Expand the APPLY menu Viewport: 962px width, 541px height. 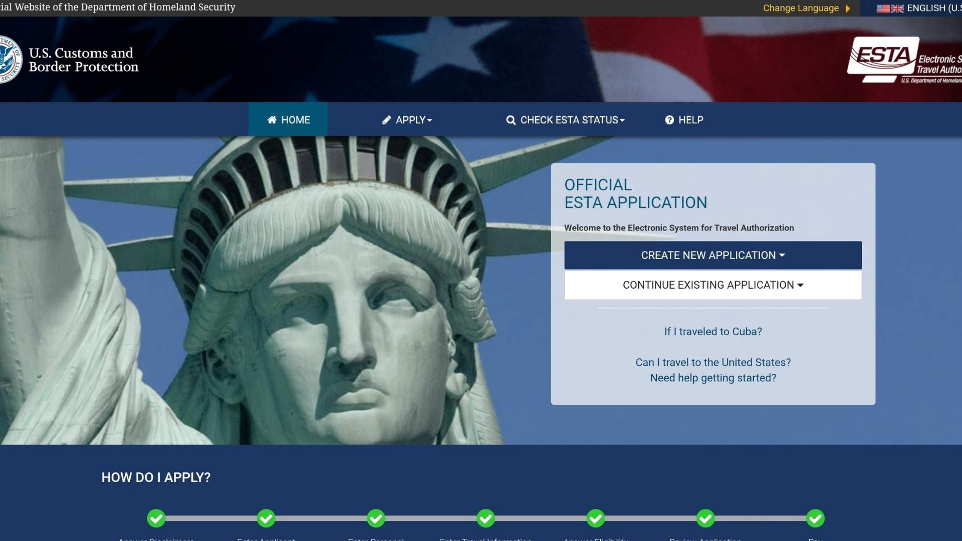pos(407,120)
